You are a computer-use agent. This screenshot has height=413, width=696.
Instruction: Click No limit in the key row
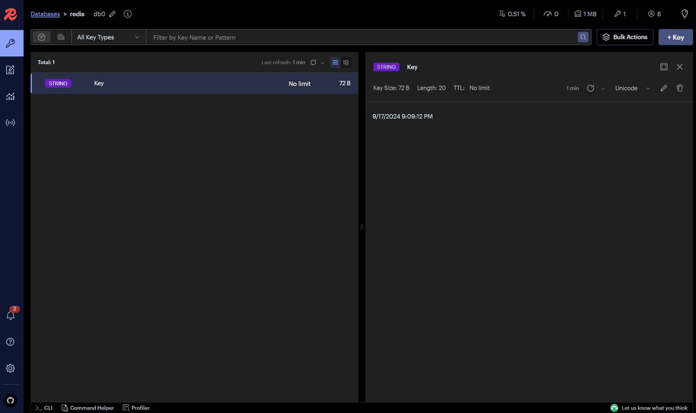[300, 84]
